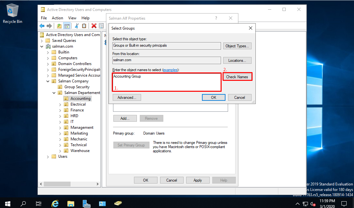
Task: Click Apply in Salman Alf Properties
Action: tap(197, 180)
